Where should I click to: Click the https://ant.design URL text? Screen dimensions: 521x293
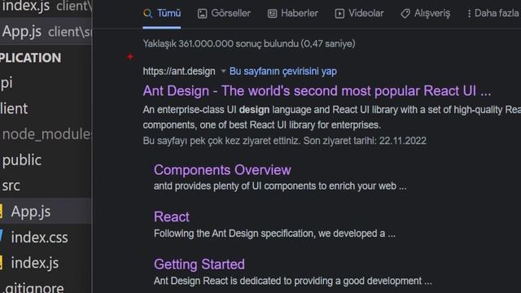coord(179,72)
